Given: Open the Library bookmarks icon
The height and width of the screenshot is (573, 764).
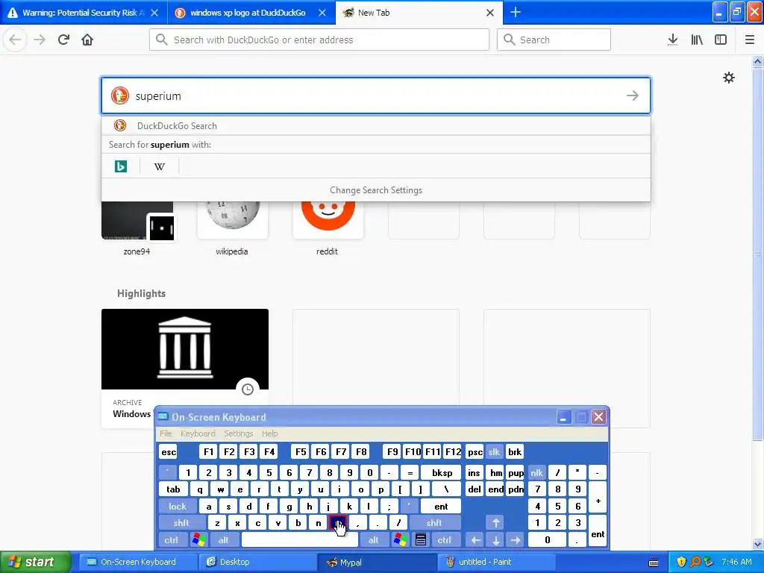Looking at the screenshot, I should click(x=697, y=40).
